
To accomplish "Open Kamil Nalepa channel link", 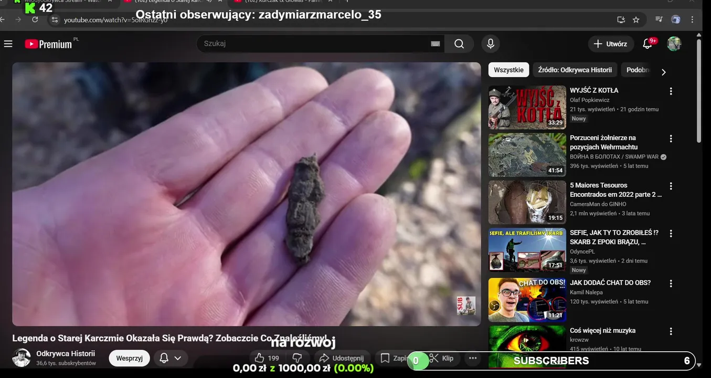I will pos(586,292).
